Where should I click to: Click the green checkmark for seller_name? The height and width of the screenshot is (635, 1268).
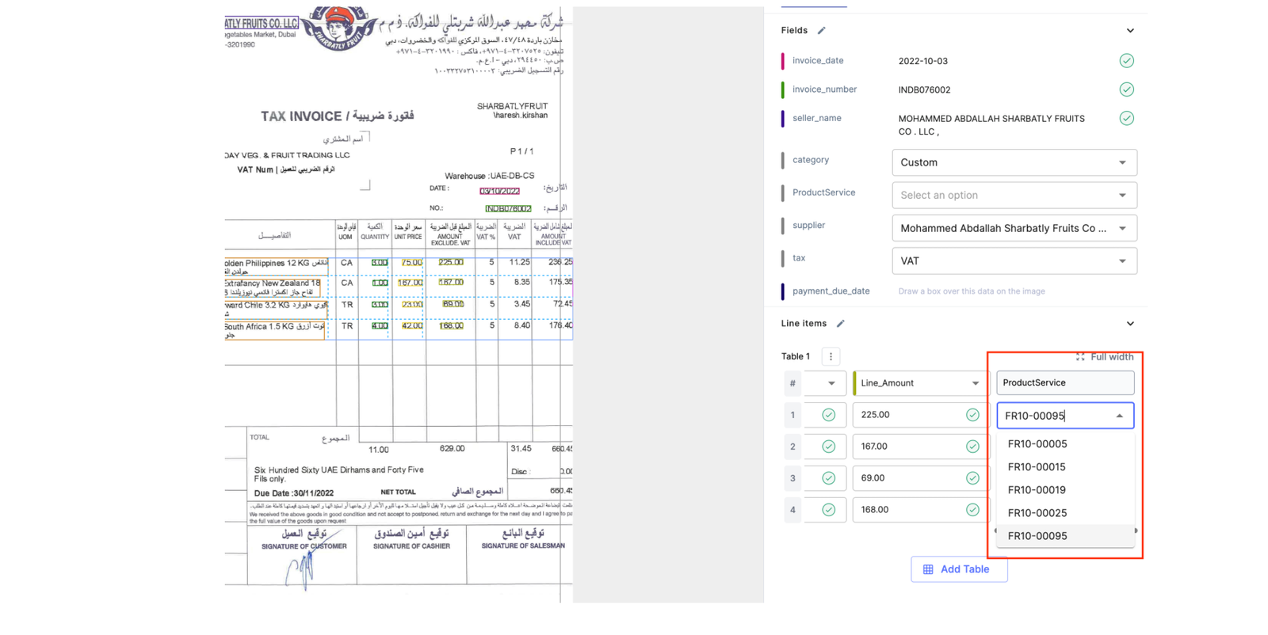point(1126,119)
